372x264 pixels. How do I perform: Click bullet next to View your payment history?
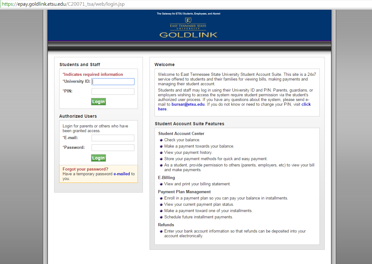click(161, 153)
